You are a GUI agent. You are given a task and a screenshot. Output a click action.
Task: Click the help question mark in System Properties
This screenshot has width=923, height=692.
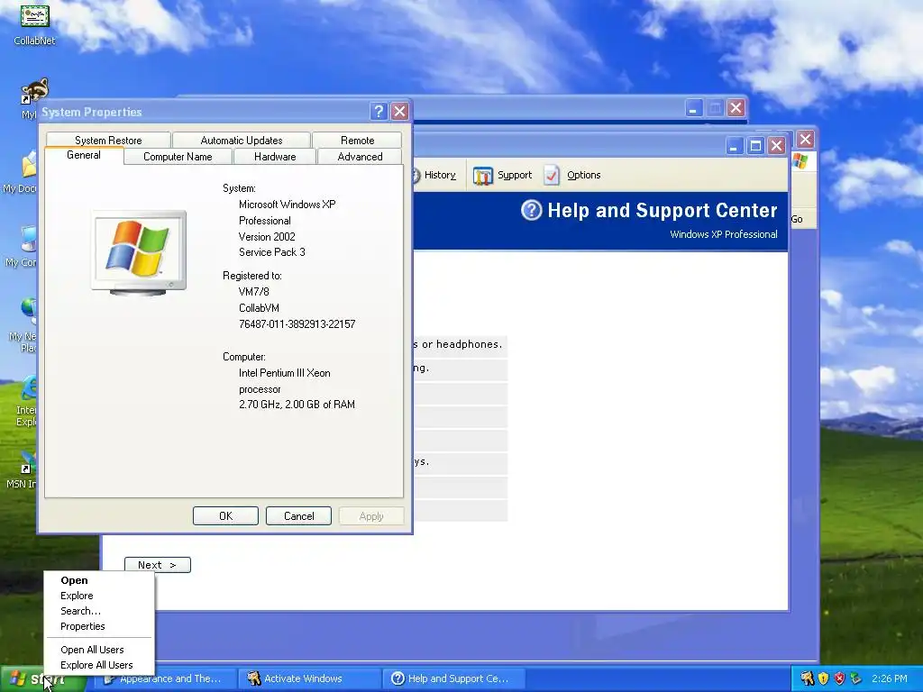click(379, 111)
